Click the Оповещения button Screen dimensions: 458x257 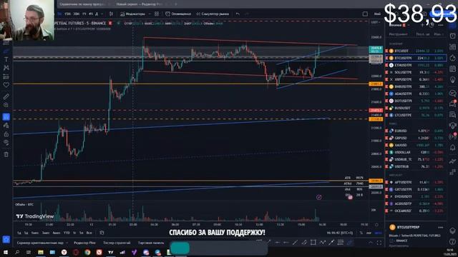[x=178, y=14]
